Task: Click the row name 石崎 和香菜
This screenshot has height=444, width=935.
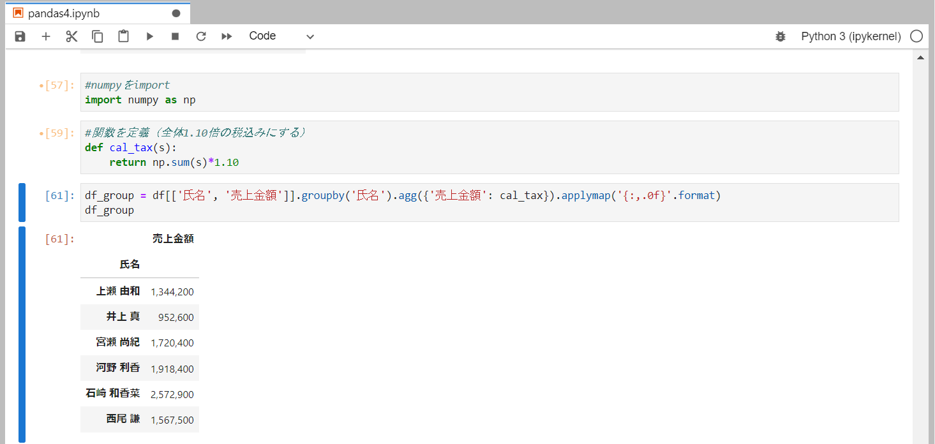Action: click(x=113, y=394)
